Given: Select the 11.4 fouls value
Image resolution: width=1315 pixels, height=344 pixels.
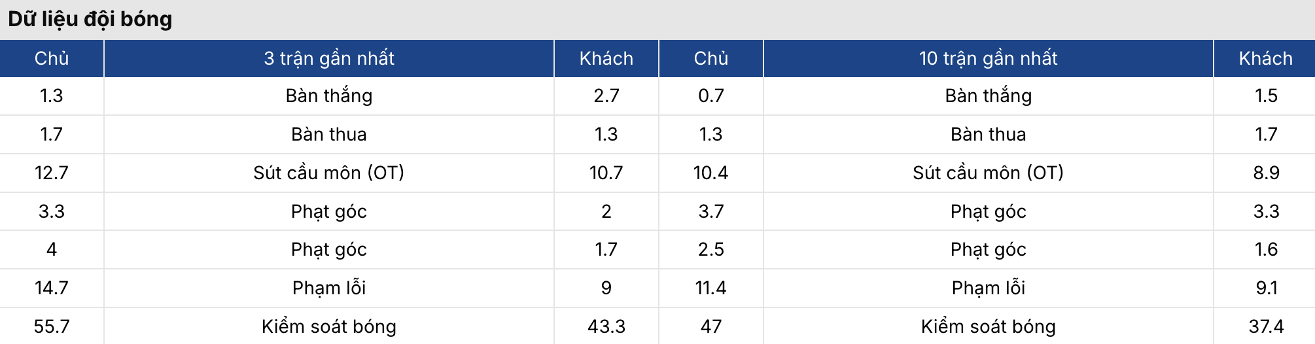Looking at the screenshot, I should (711, 288).
